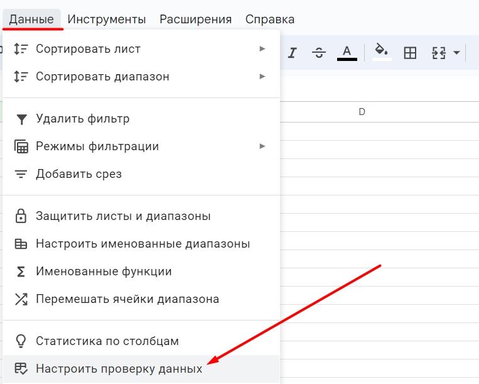Screen dimensions: 479x384
Task: Expand the Сортировать диапазон submenu
Action: pos(262,77)
